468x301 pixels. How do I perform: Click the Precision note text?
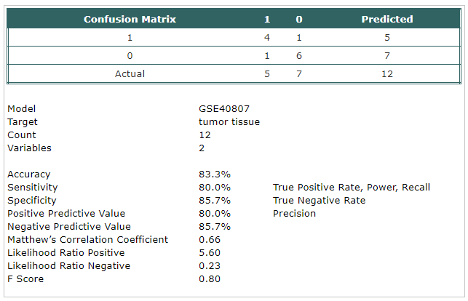294,214
